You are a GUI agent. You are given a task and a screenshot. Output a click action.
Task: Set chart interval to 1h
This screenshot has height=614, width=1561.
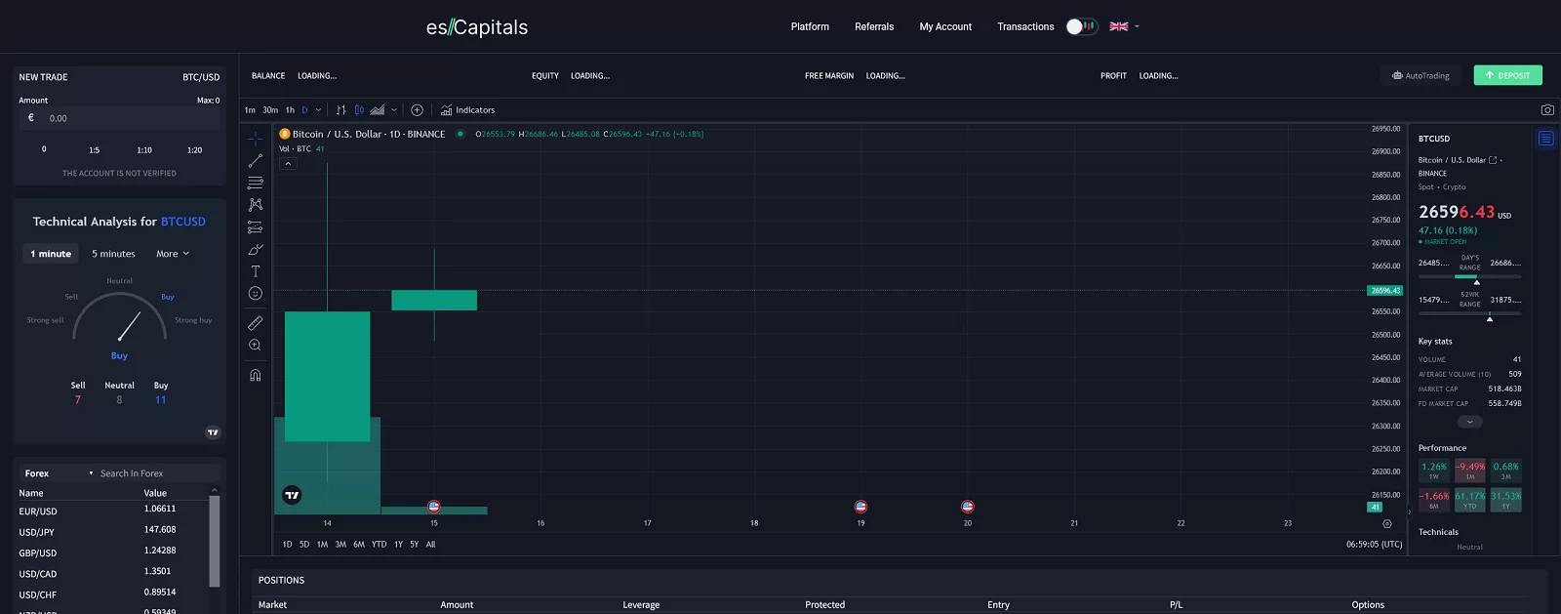tap(290, 110)
